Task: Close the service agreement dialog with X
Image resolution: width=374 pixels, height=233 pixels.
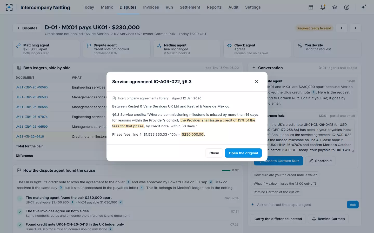Action: click(257, 82)
